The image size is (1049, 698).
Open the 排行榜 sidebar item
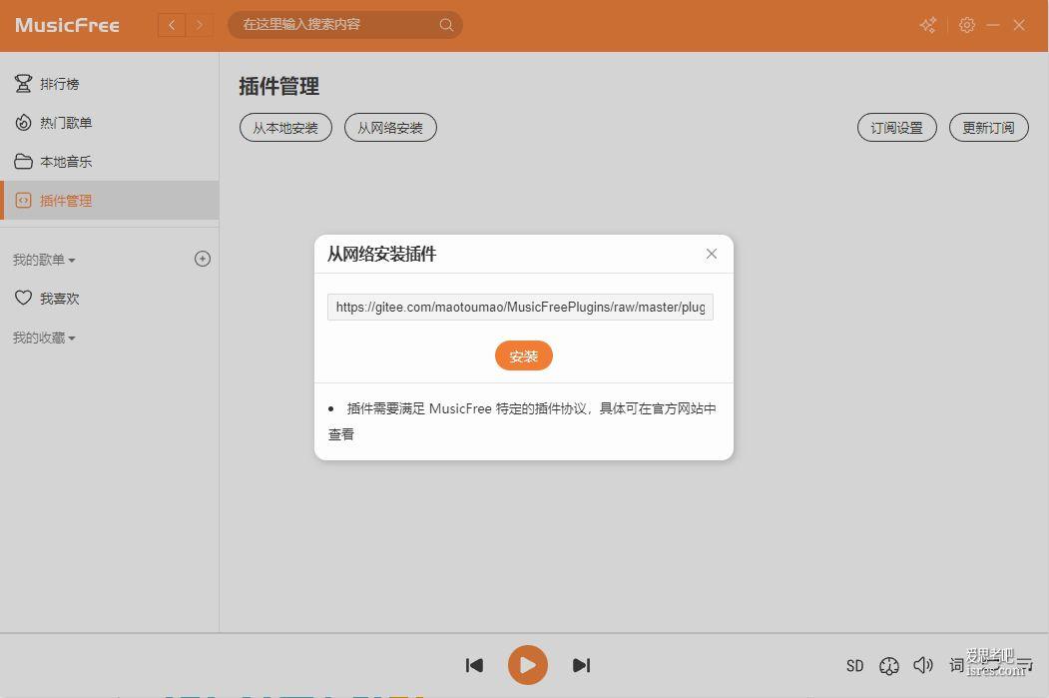[59, 84]
